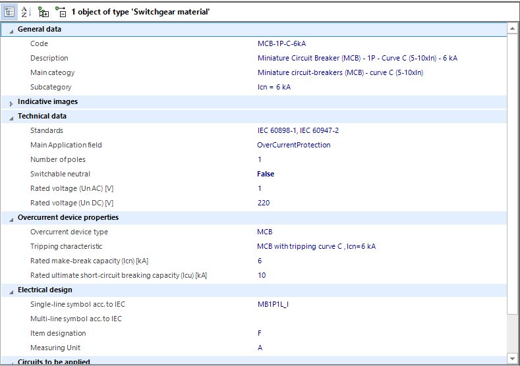Select Multi-line symbol acc. to IEC label

pos(76,319)
